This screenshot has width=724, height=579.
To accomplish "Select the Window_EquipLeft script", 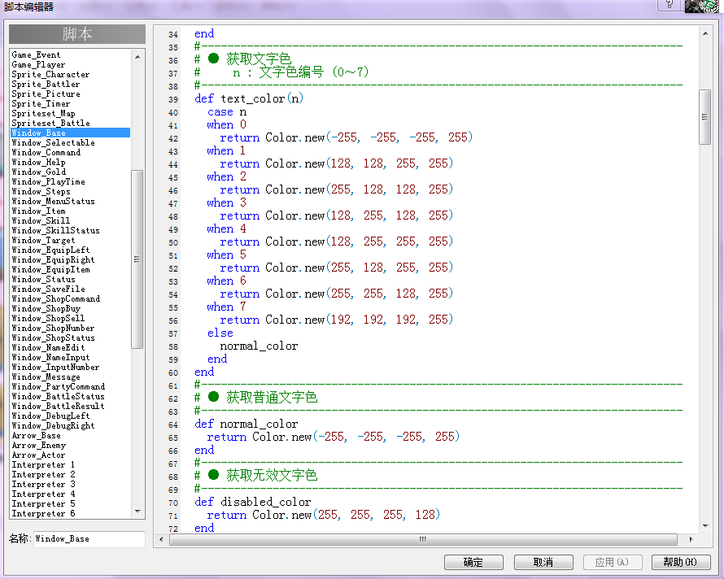I will 71,250.
